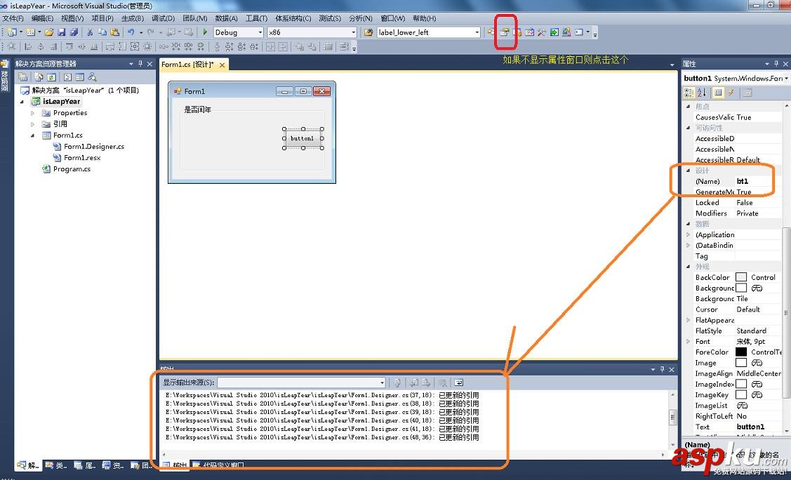
Task: Start debugging with the green play arrow
Action: 205,32
